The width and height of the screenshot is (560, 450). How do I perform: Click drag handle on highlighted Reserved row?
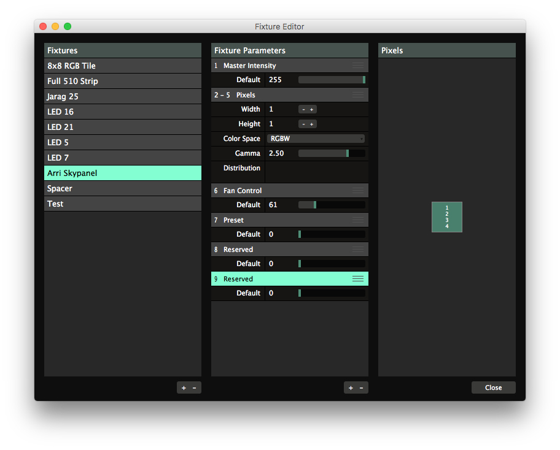pos(358,279)
